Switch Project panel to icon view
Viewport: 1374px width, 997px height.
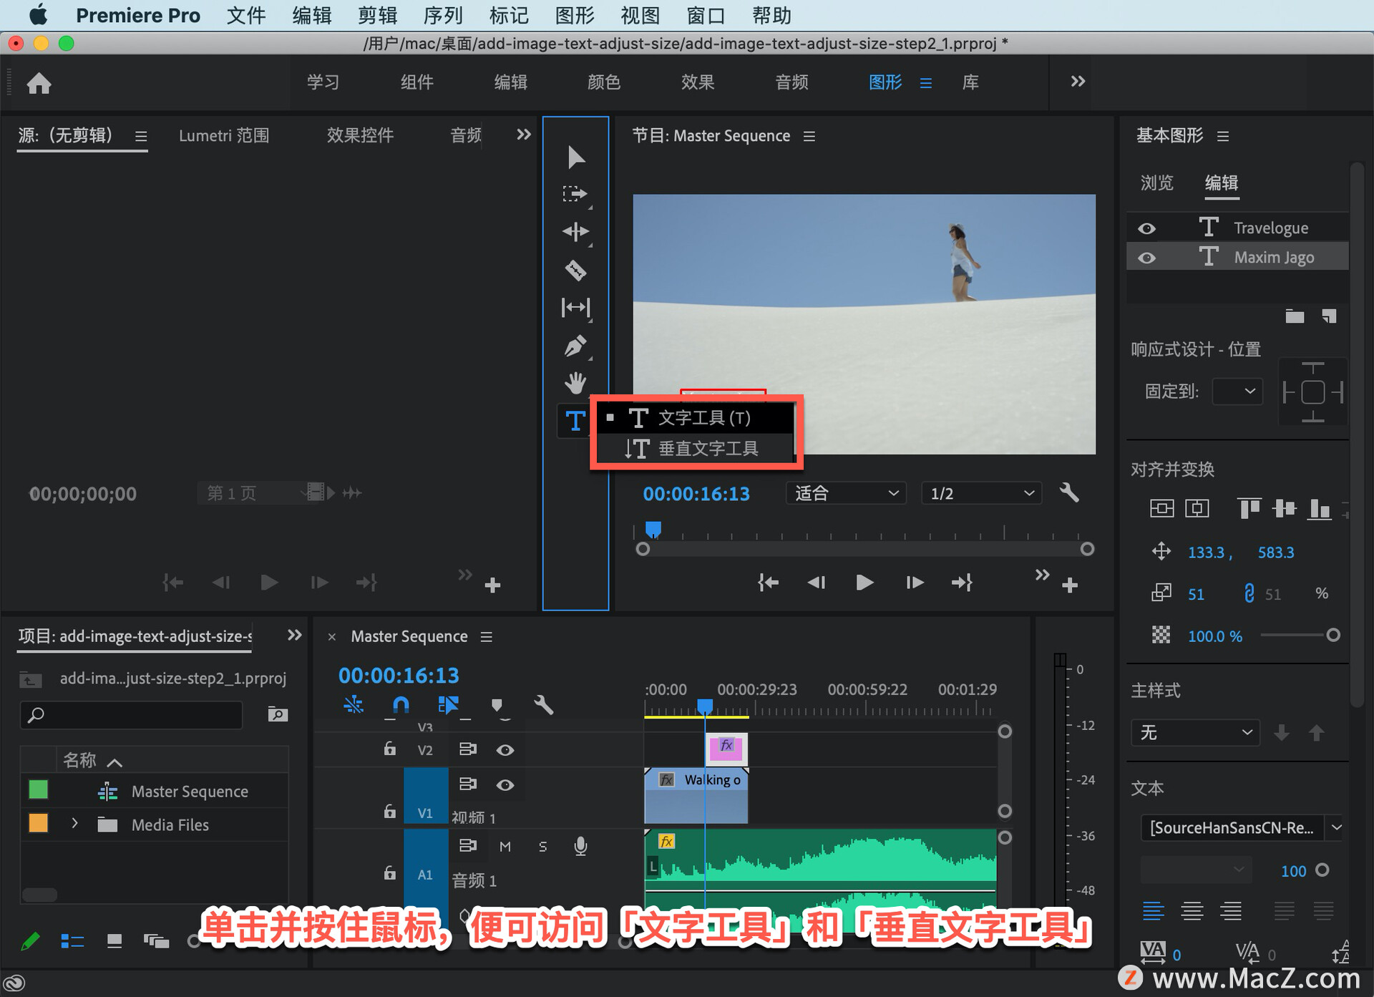coord(114,941)
